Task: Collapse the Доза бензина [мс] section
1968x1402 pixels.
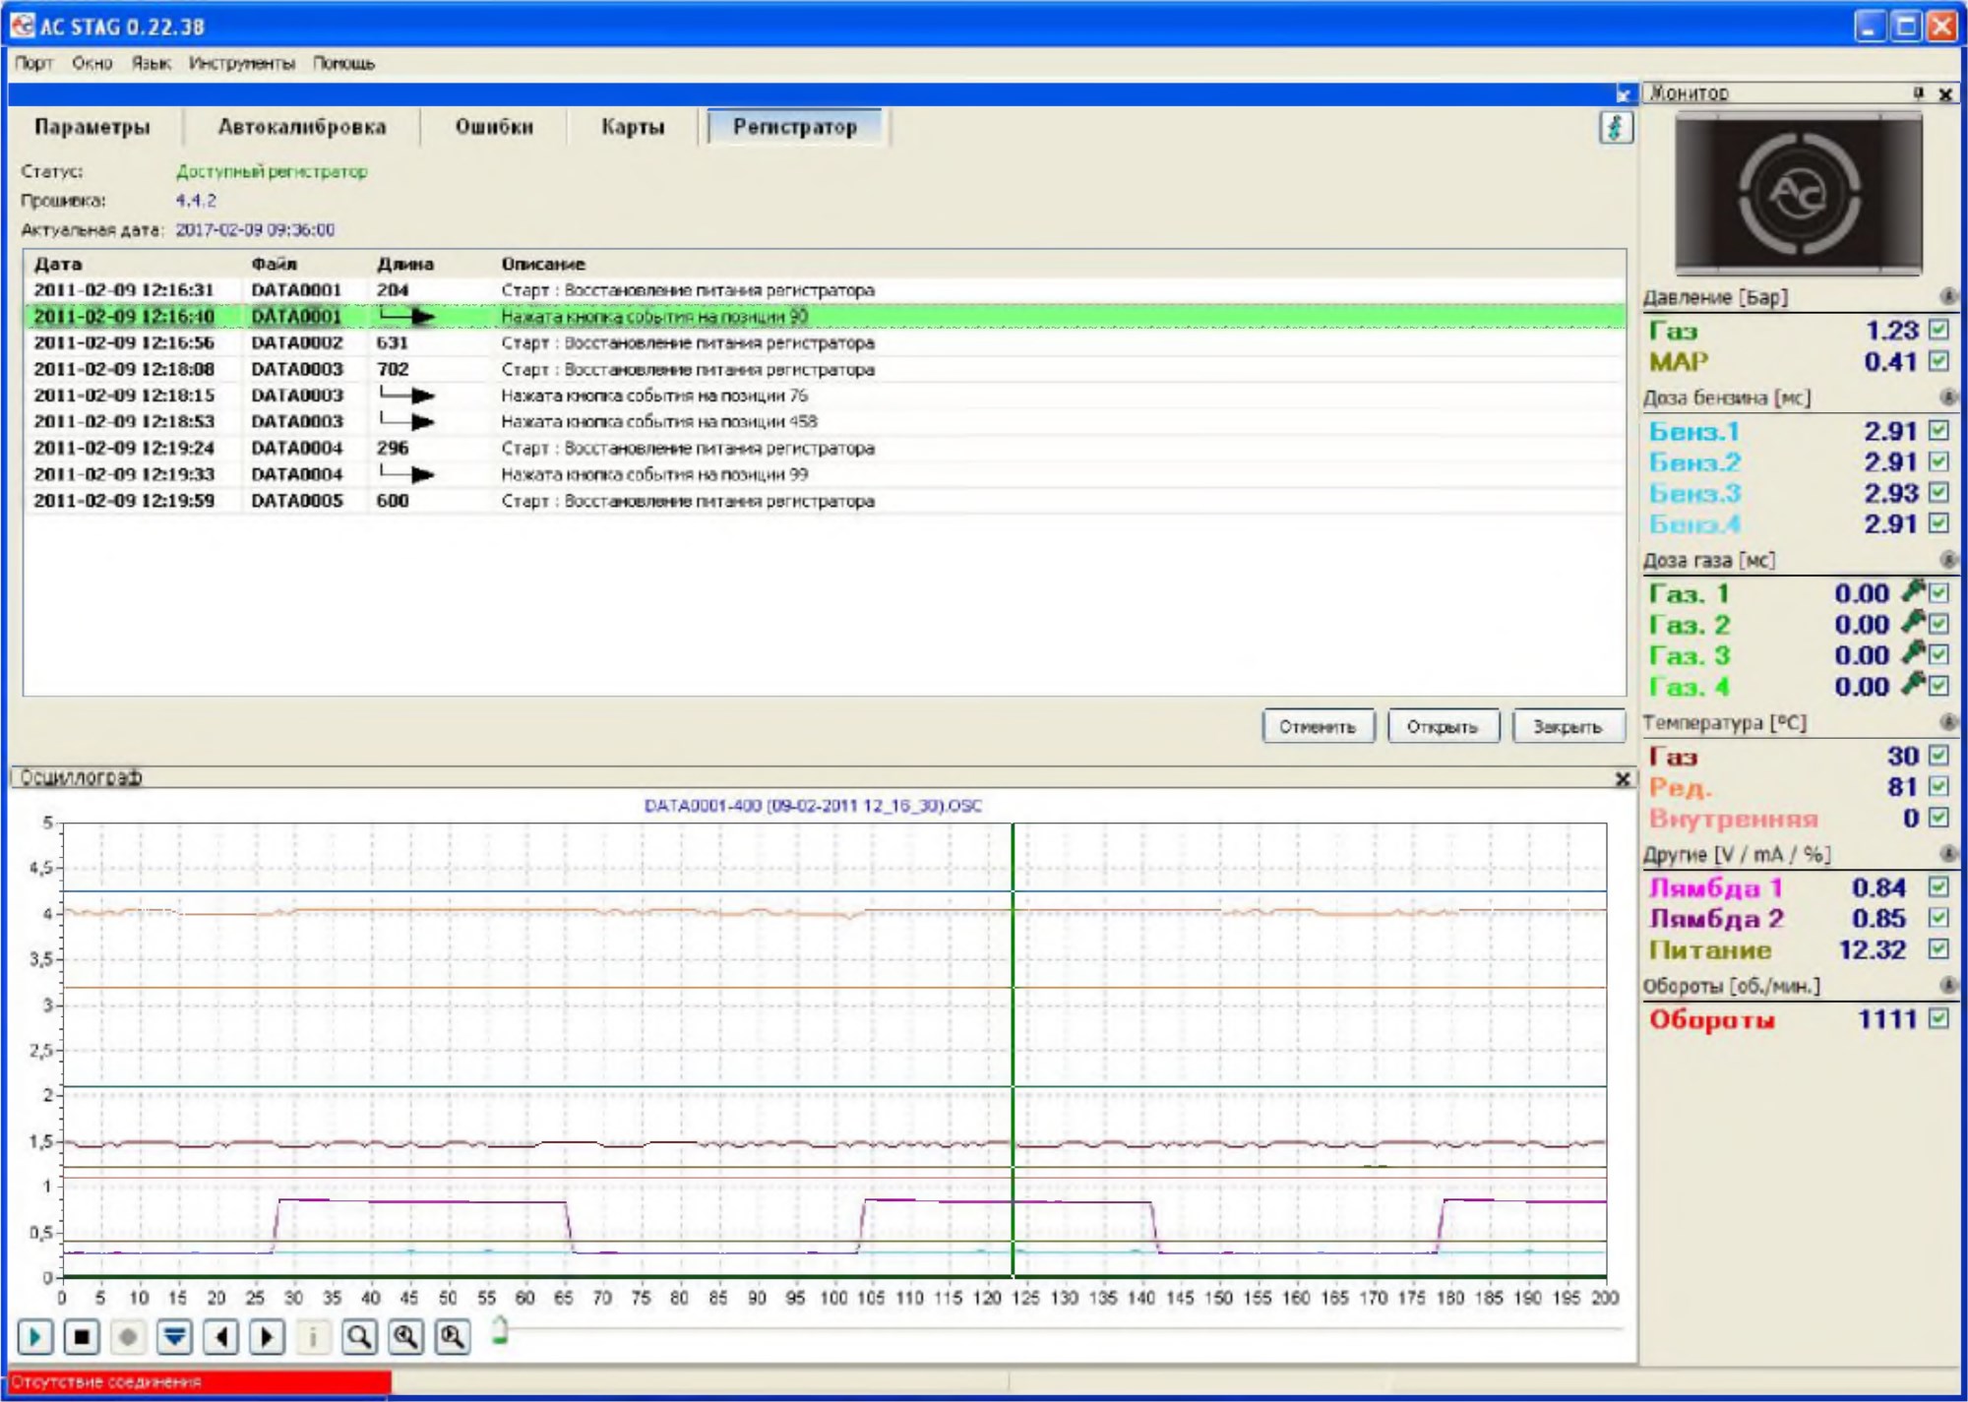Action: 1947,396
